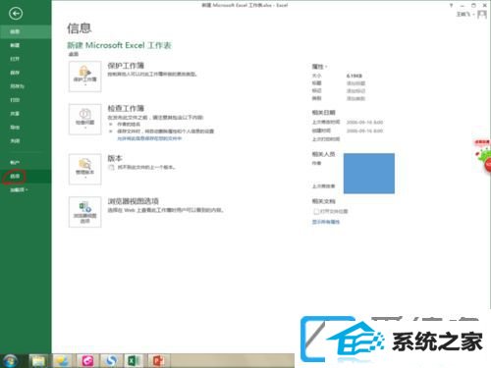This screenshot has height=368, width=491.
Task: Click the pink app icon in the taskbar
Action: pyautogui.click(x=87, y=361)
